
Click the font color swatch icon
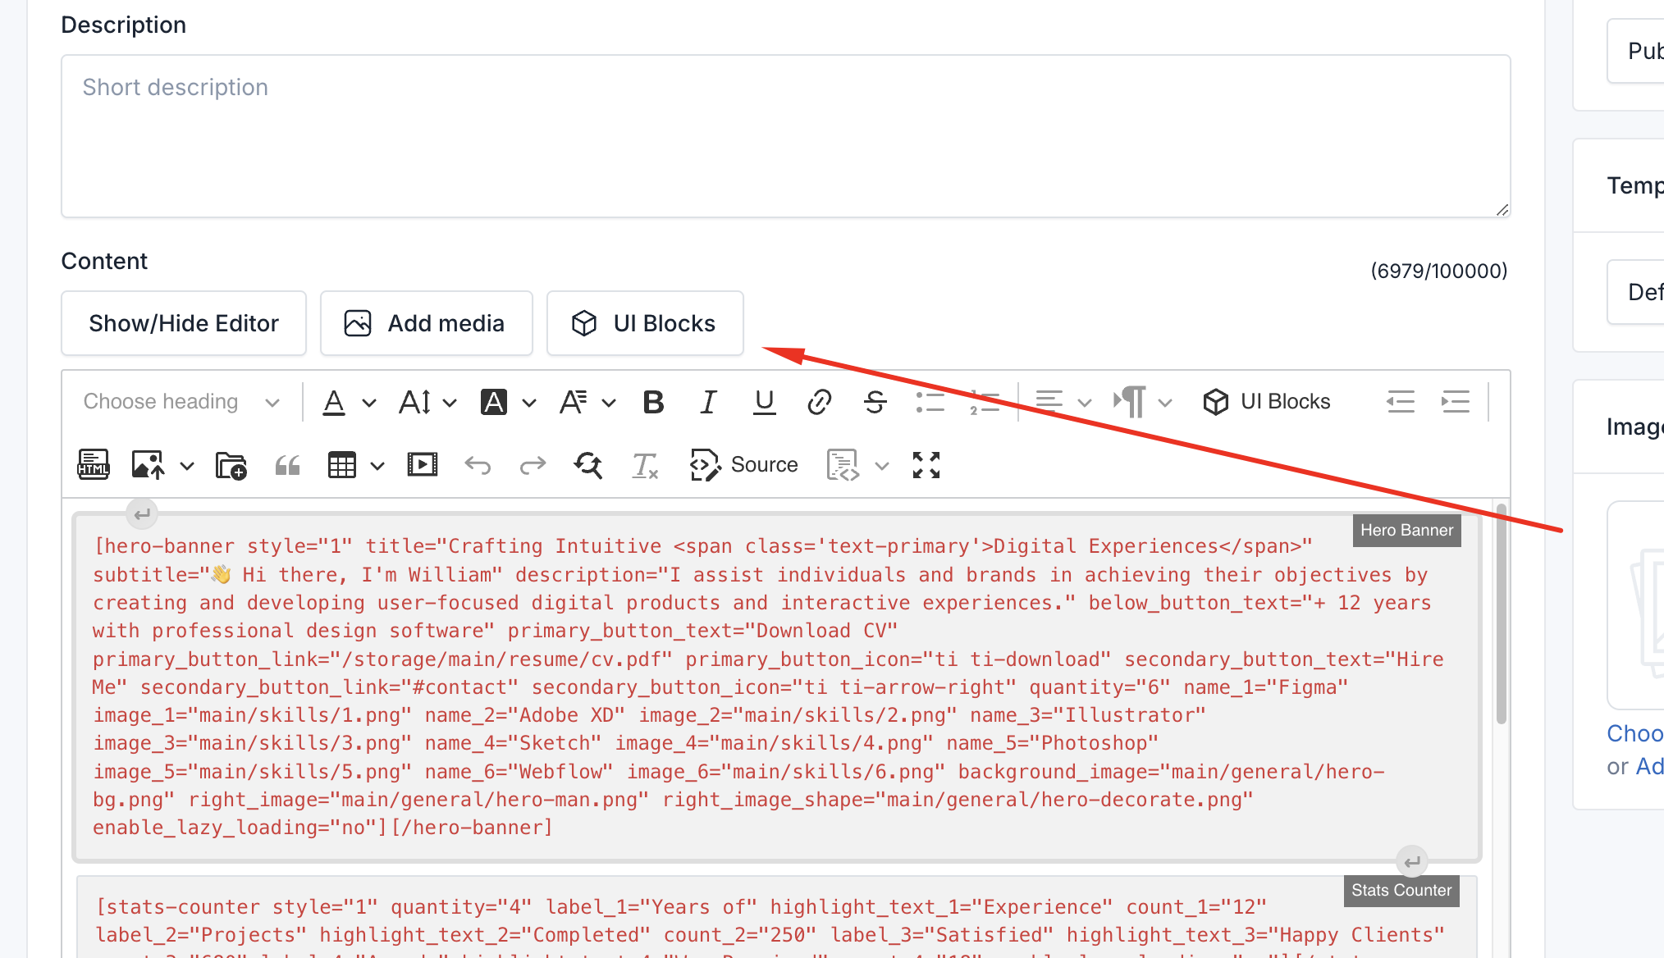[x=336, y=402]
